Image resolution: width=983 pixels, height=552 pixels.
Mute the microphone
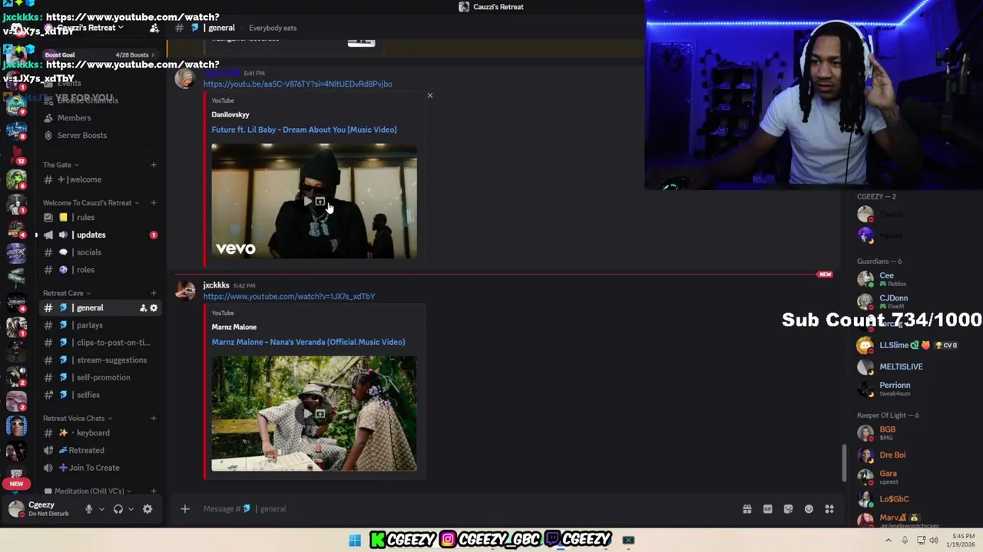click(x=88, y=509)
